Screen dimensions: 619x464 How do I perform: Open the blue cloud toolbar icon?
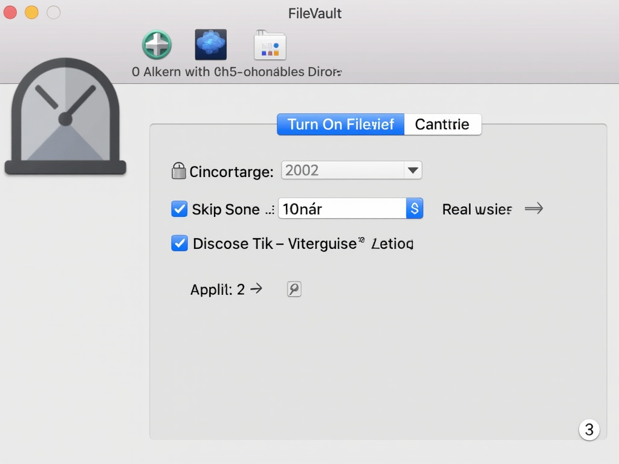coord(211,44)
